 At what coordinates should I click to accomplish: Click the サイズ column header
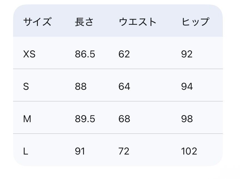click(37, 21)
